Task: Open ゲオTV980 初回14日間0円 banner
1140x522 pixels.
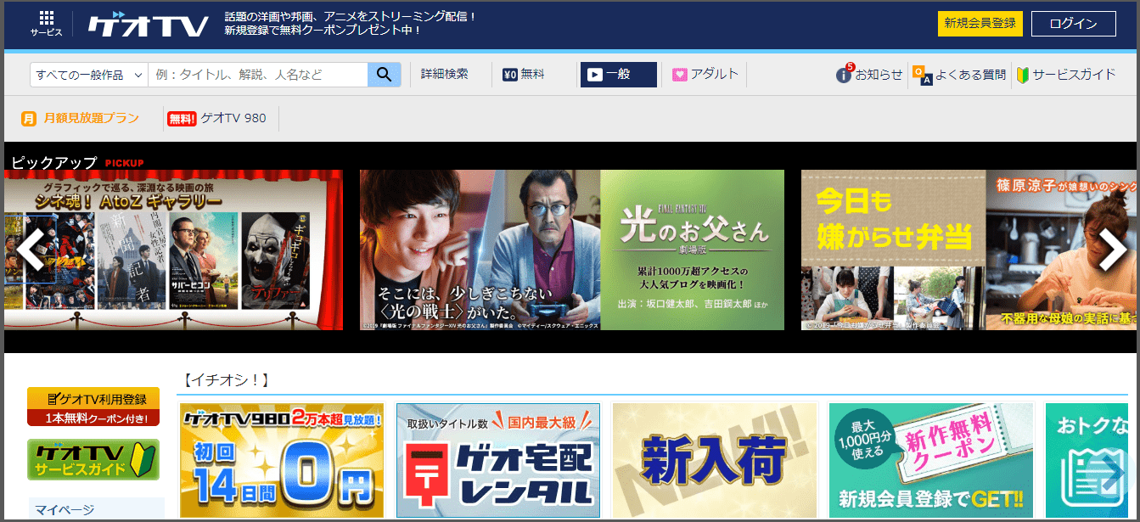Action: tap(282, 460)
